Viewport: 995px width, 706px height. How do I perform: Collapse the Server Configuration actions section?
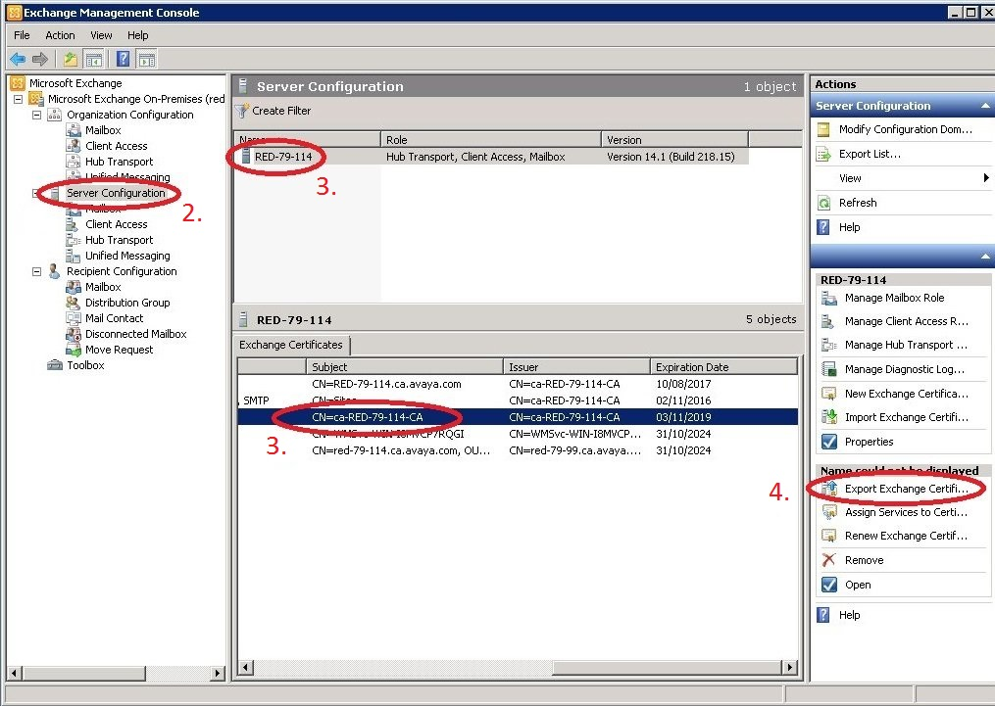tap(985, 106)
